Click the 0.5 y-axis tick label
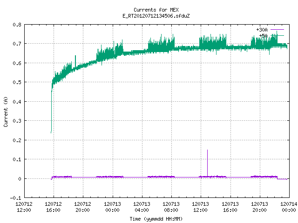This screenshot has height=223, width=298. tap(17, 82)
